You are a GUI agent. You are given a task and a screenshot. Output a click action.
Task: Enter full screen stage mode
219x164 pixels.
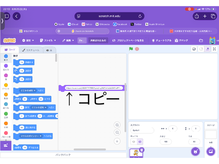214,49
